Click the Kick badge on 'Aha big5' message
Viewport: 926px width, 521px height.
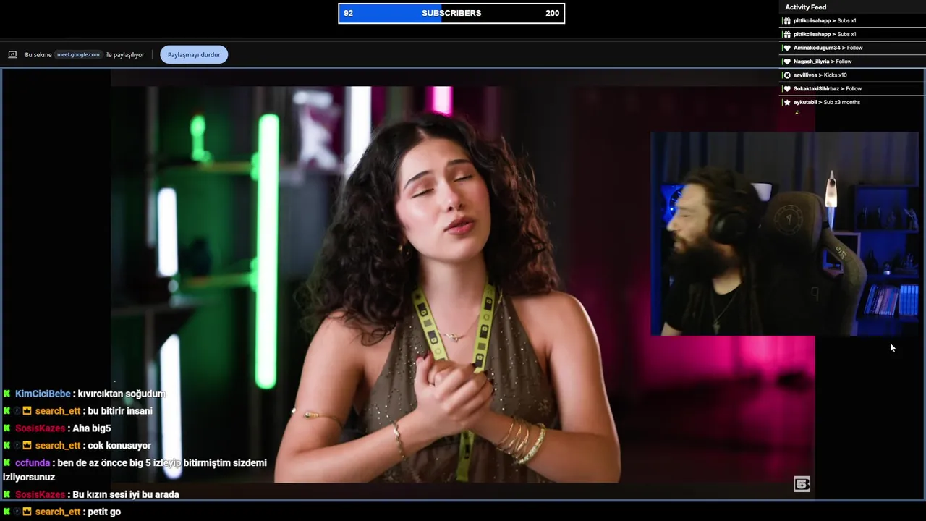(x=7, y=428)
